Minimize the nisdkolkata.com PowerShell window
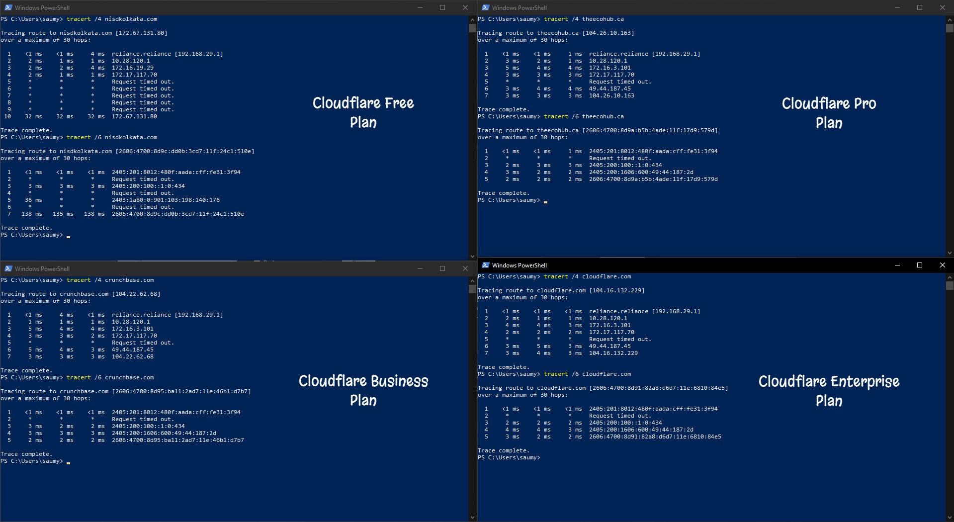This screenshot has width=954, height=522. [420, 7]
